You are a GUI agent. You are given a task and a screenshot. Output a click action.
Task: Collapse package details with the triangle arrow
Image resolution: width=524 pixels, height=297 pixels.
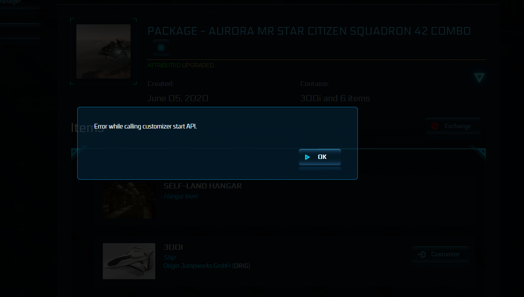(x=479, y=78)
